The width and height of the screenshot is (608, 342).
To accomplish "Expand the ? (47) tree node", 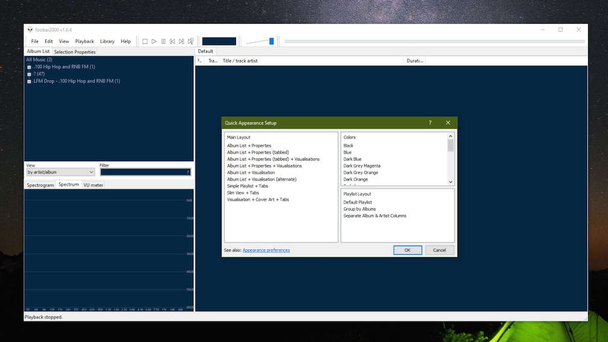I will (29, 74).
